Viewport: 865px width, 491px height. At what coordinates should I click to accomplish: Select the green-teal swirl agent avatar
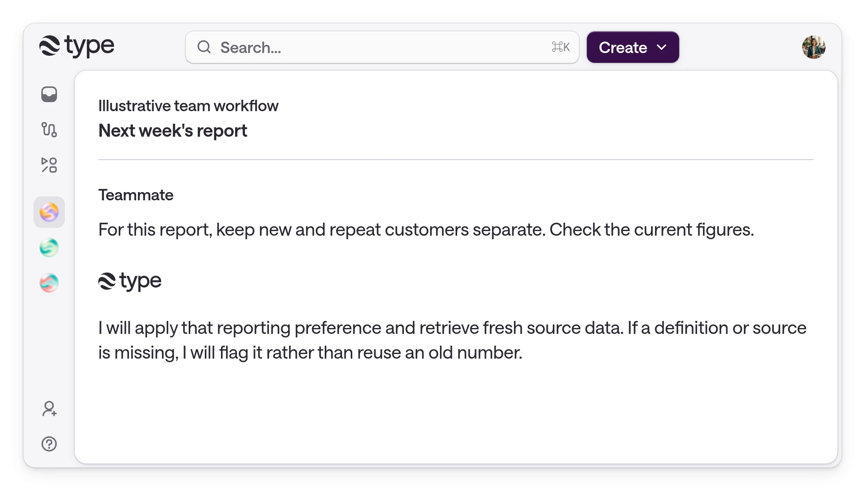(49, 247)
